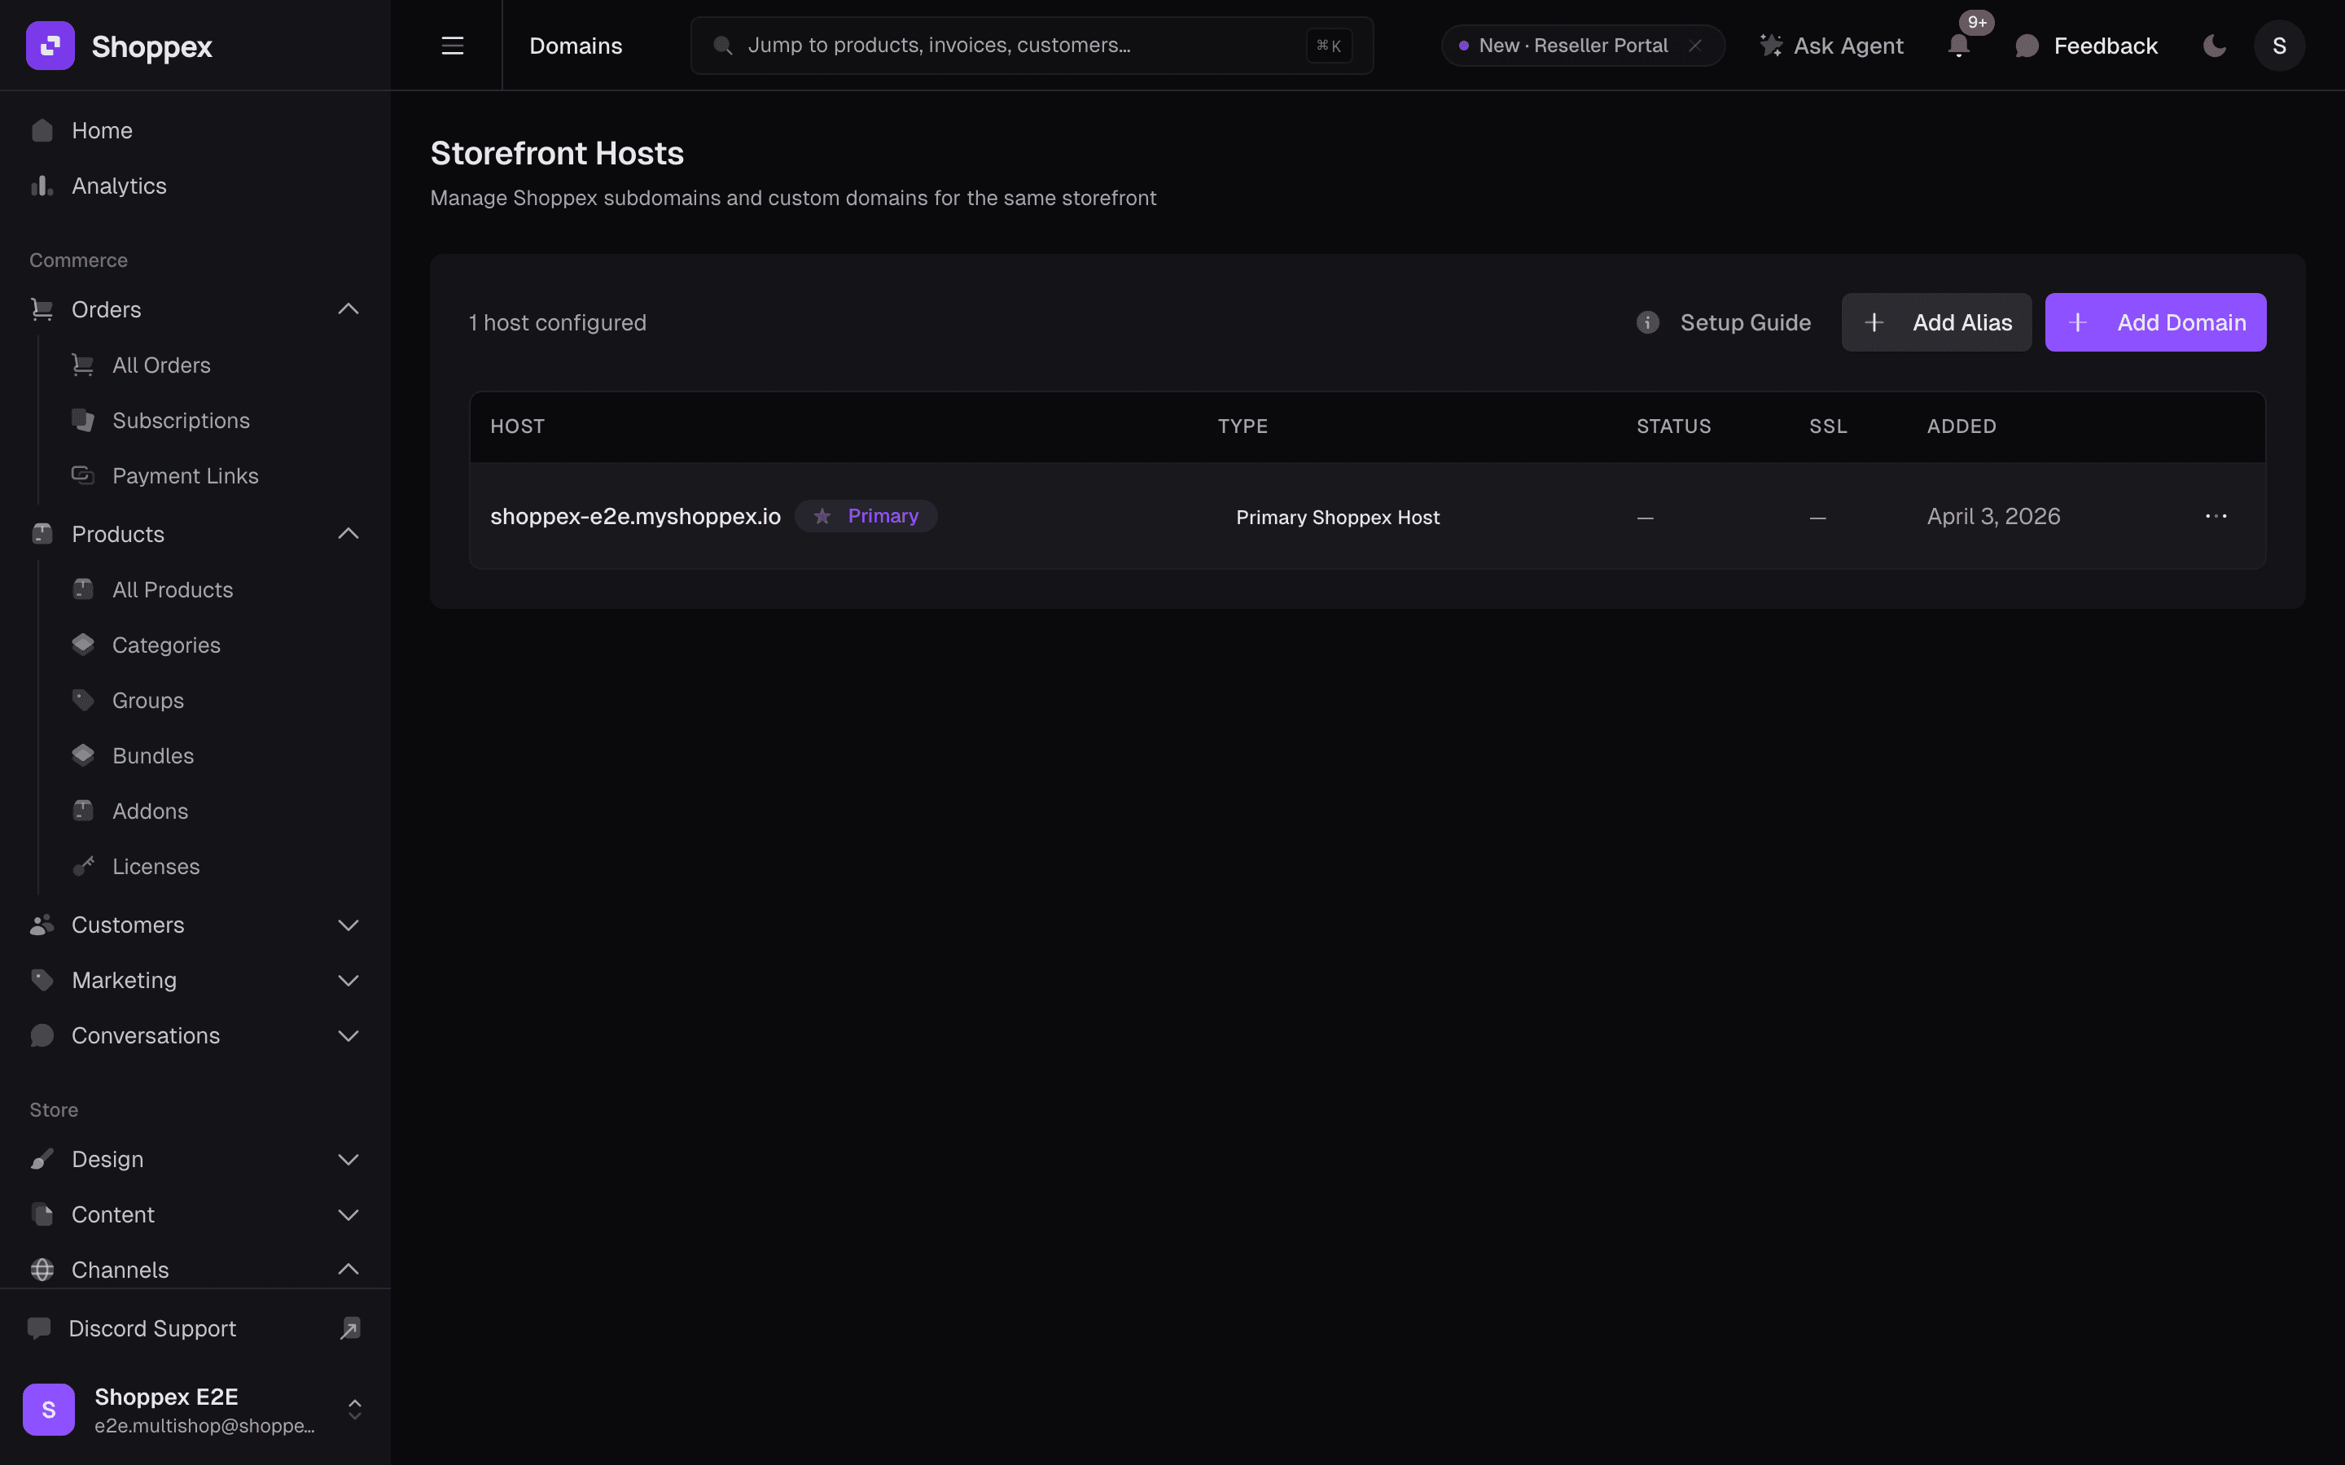Click the Ask Agent sparkle icon

point(1770,46)
